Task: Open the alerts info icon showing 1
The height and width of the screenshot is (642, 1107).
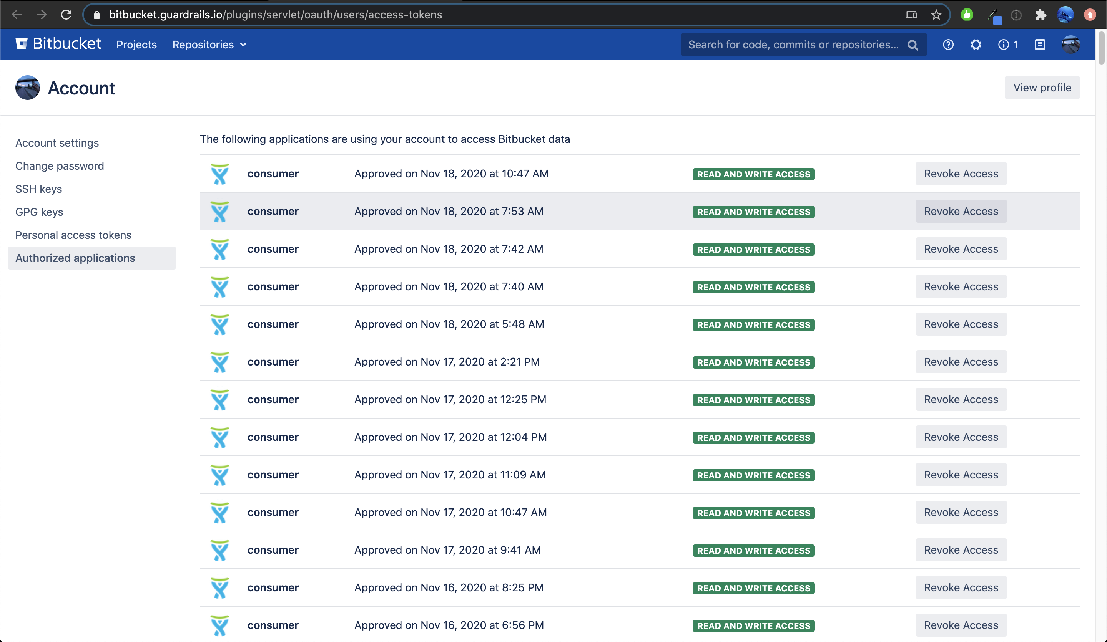Action: pos(1008,44)
